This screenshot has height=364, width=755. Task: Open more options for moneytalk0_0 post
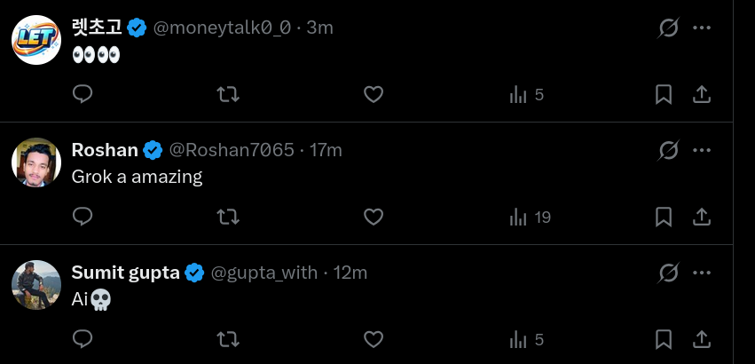[702, 28]
